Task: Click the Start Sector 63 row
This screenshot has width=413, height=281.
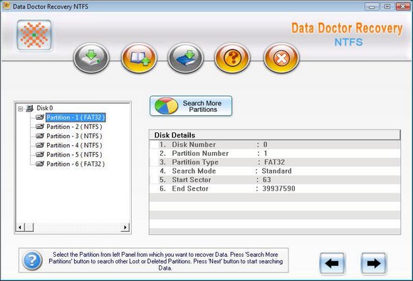Action: point(275,180)
